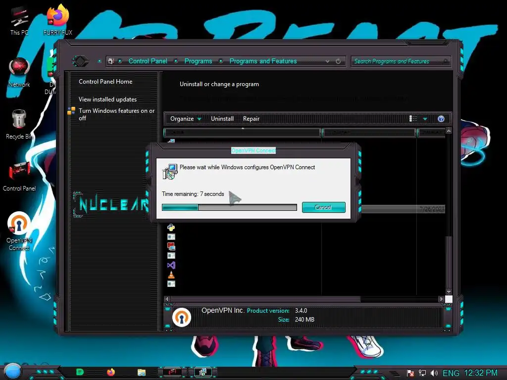Expand the view options dropdown arrow

point(425,119)
